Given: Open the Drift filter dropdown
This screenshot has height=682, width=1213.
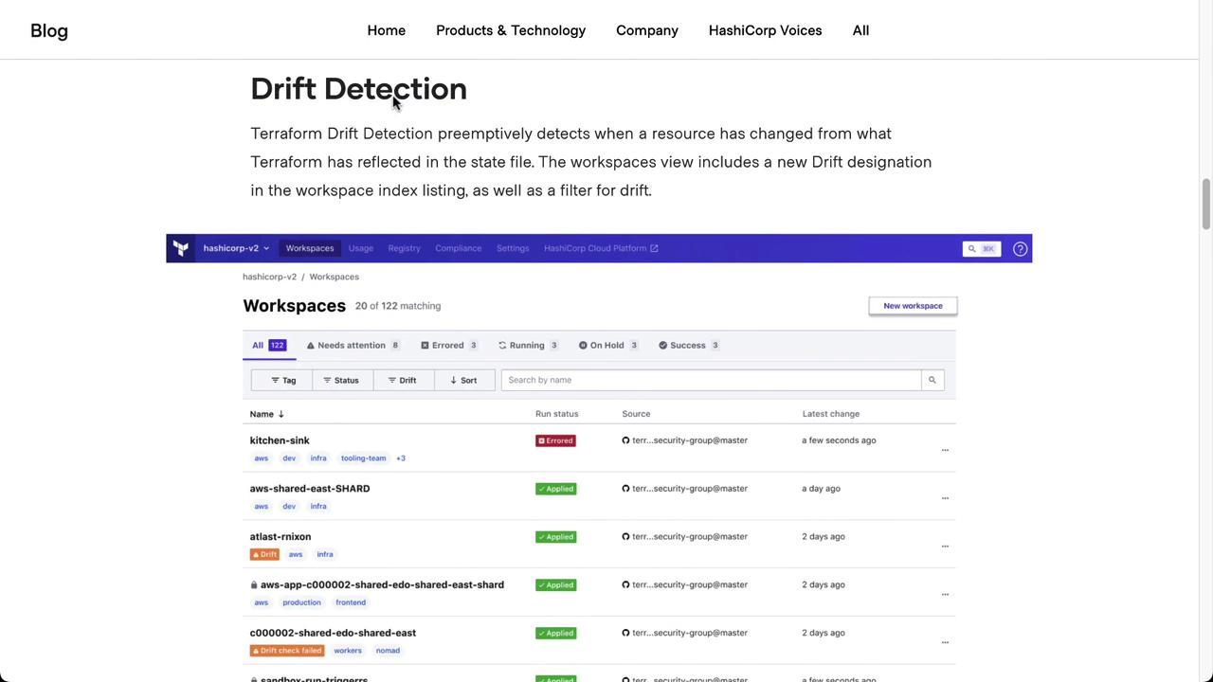Looking at the screenshot, I should [402, 380].
